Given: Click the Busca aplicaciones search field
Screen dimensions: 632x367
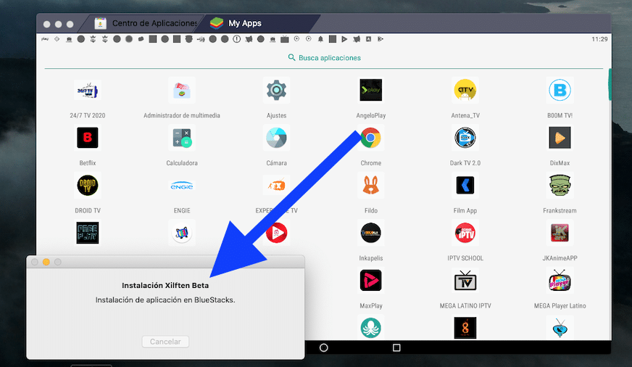Looking at the screenshot, I should coord(324,58).
